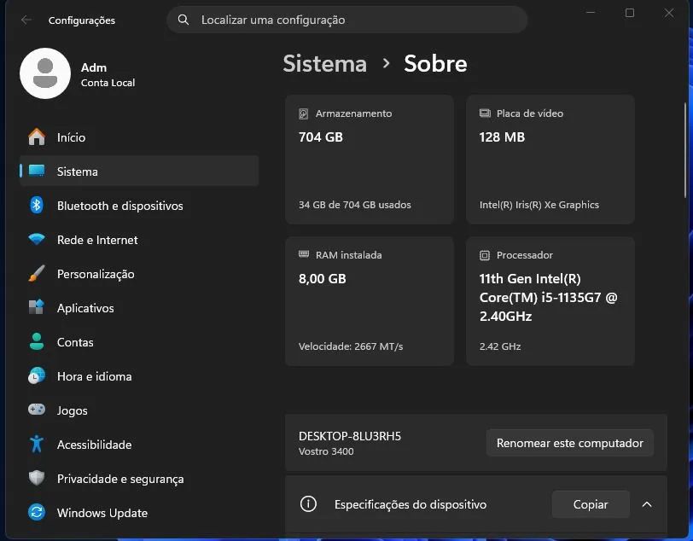Image resolution: width=693 pixels, height=541 pixels.
Task: Click the 'Conta Local' label
Action: [108, 83]
